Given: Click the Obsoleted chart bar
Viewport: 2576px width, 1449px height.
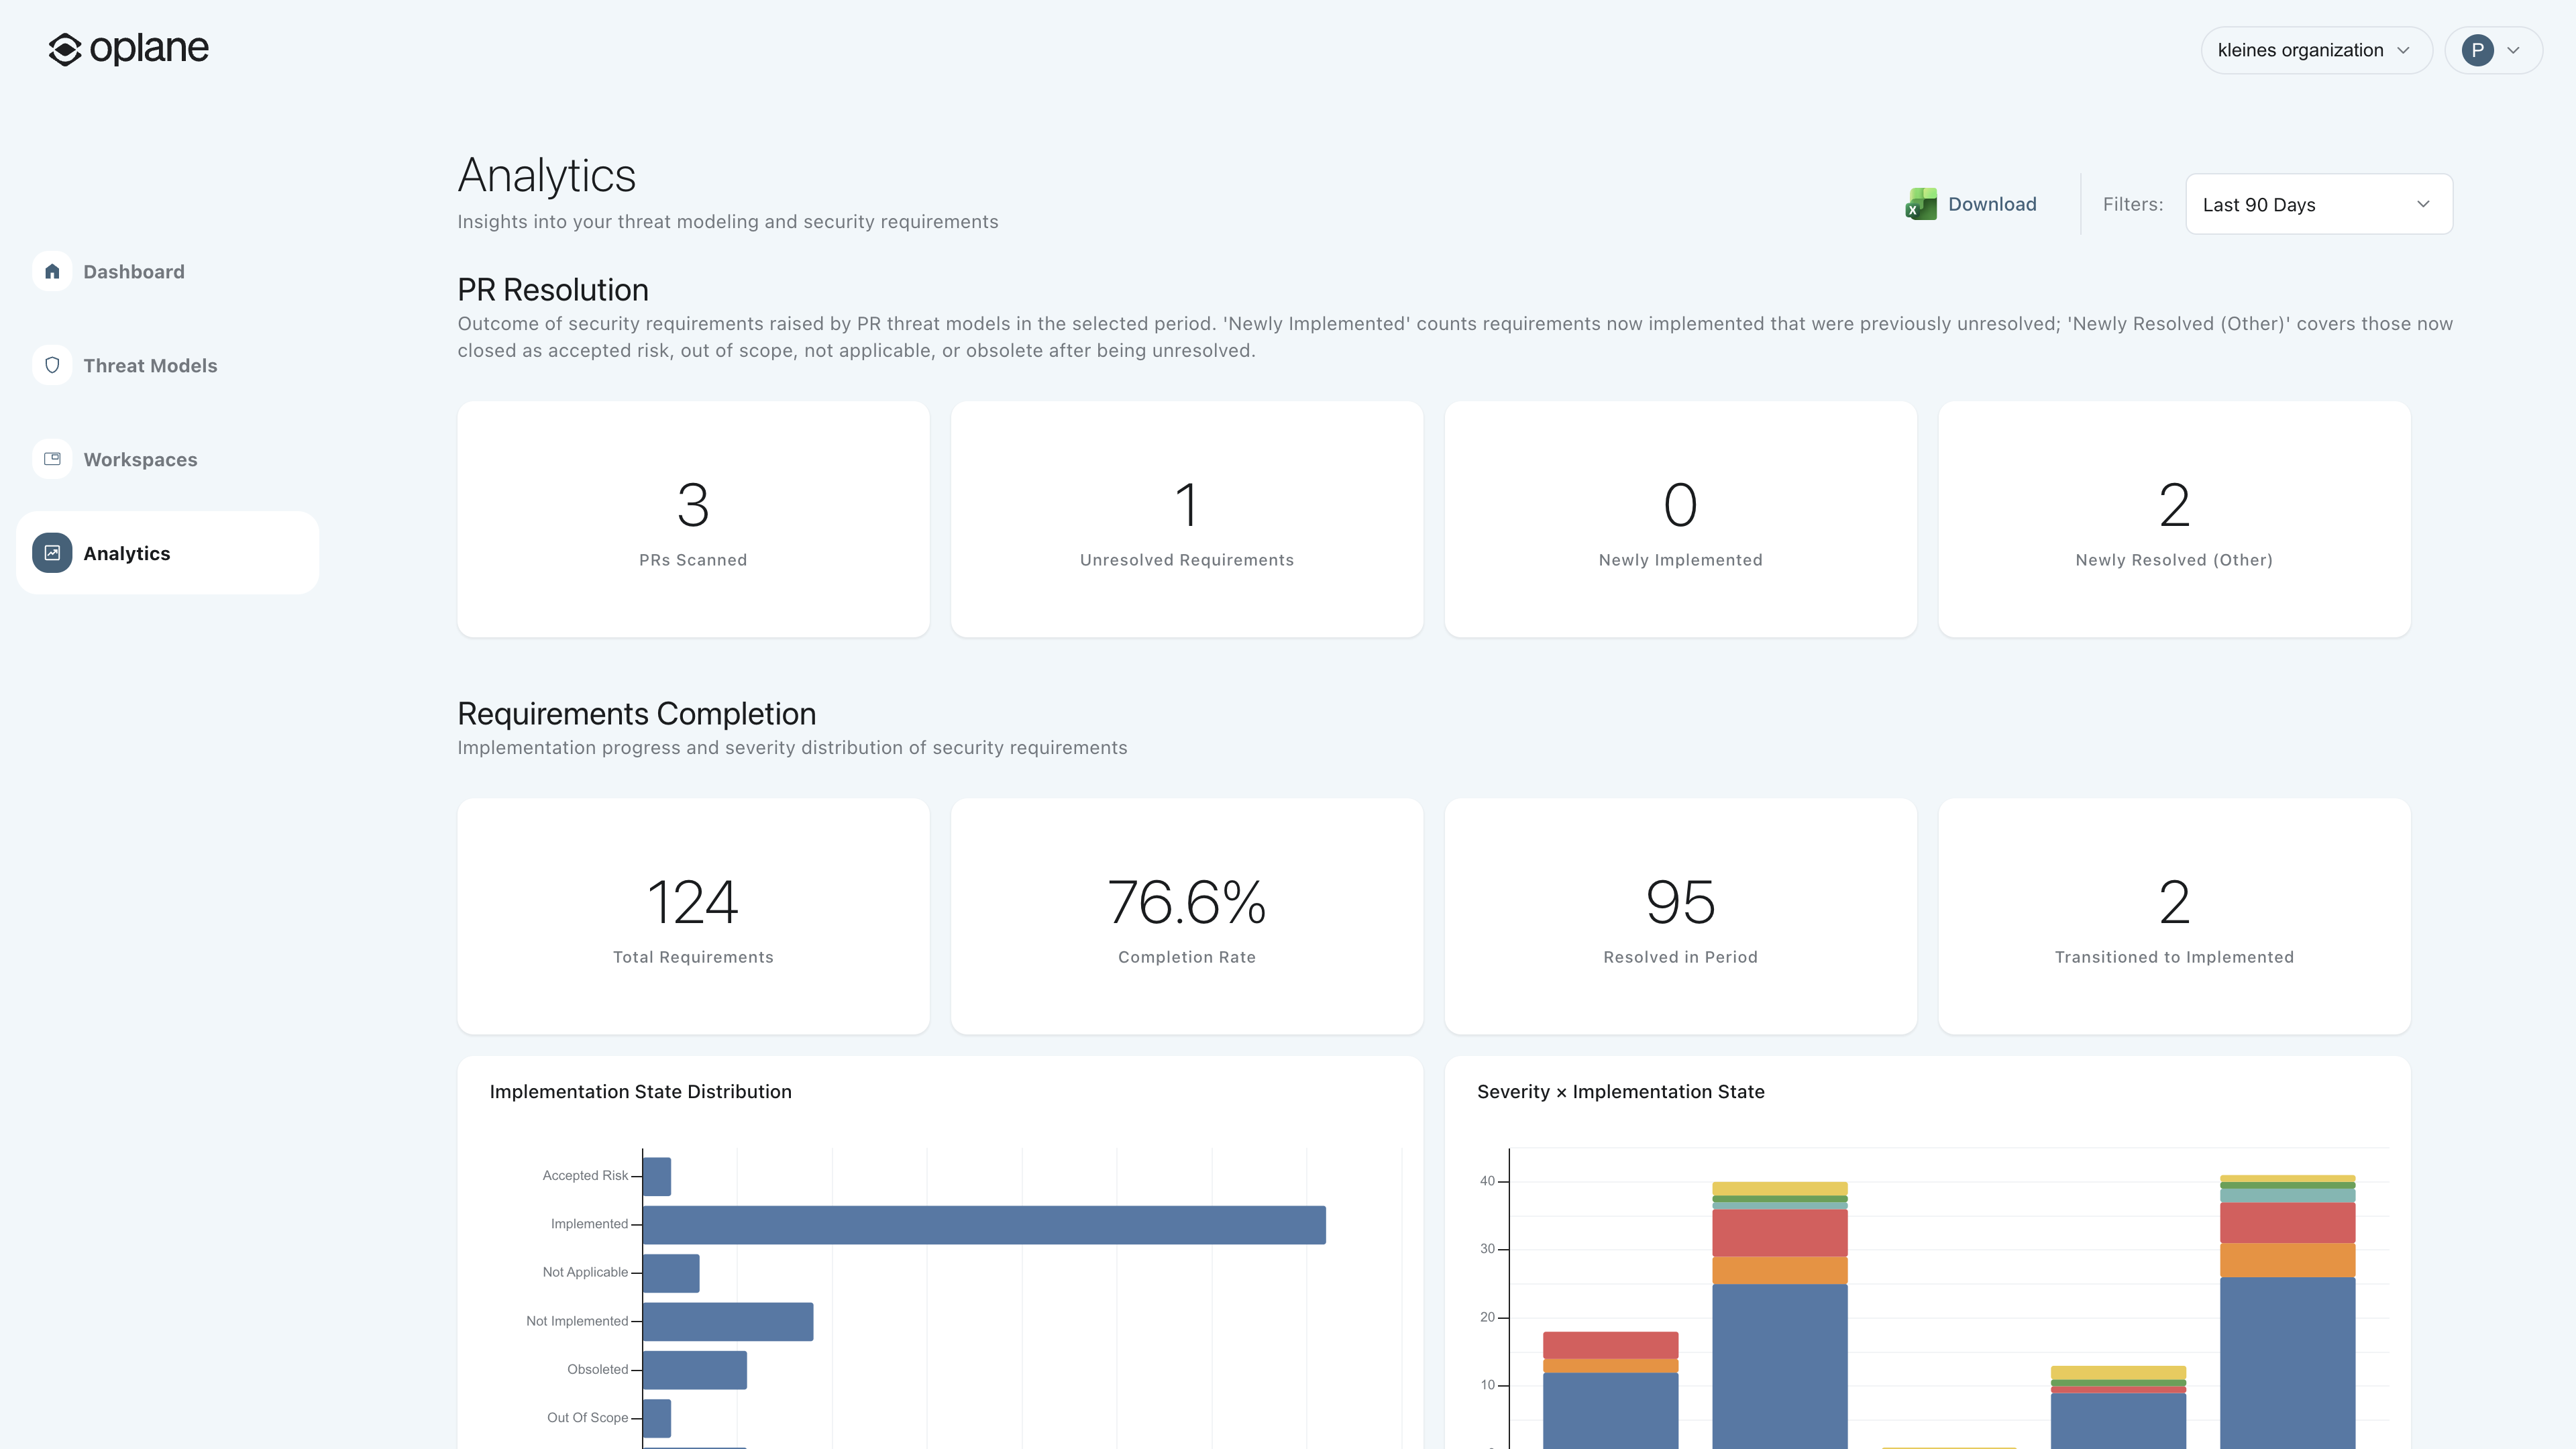Looking at the screenshot, I should (695, 1370).
